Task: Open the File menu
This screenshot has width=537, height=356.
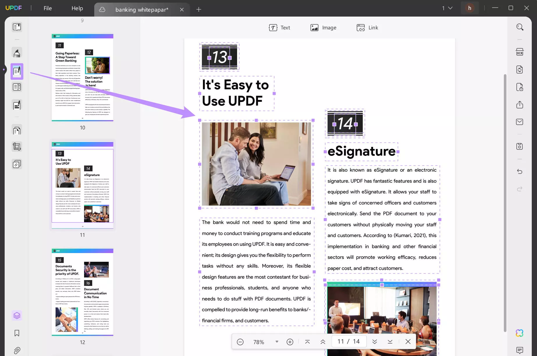Action: [48, 8]
